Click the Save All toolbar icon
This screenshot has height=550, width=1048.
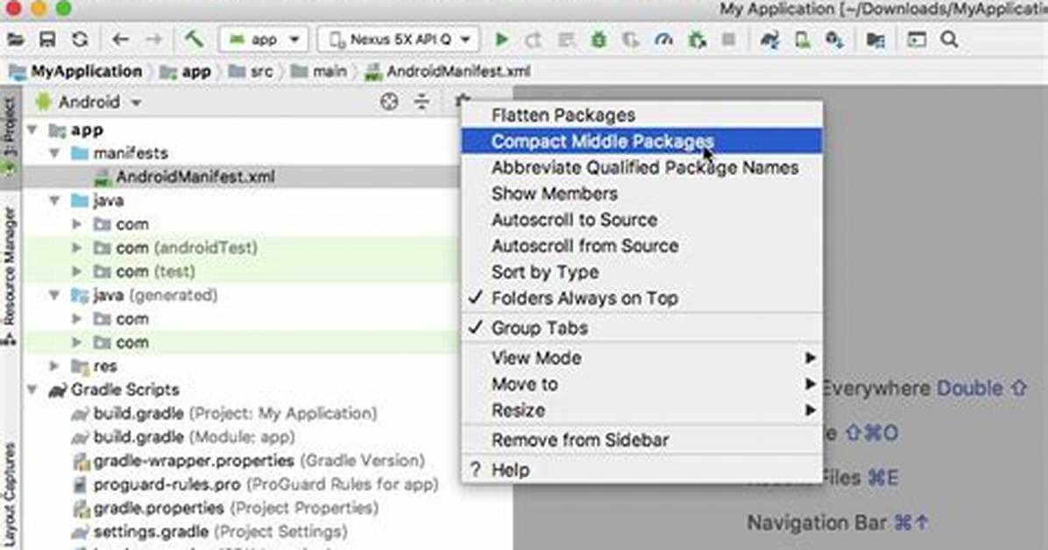[47, 40]
